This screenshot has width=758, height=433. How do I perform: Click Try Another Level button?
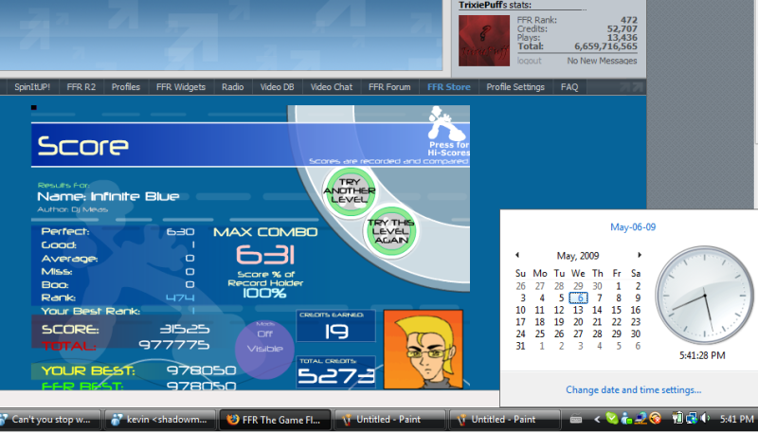[x=347, y=186]
